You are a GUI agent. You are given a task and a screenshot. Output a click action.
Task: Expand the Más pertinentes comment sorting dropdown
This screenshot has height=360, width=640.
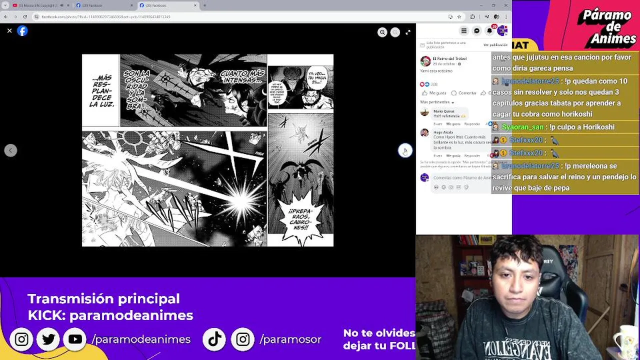click(437, 102)
